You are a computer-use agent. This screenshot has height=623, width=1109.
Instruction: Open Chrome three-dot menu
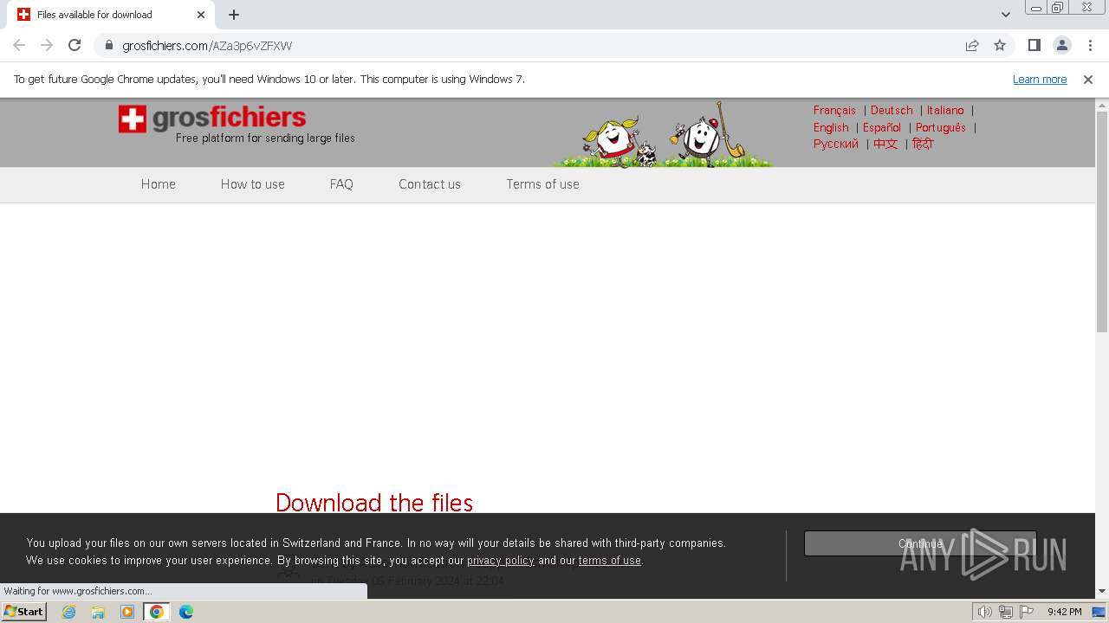tap(1090, 45)
